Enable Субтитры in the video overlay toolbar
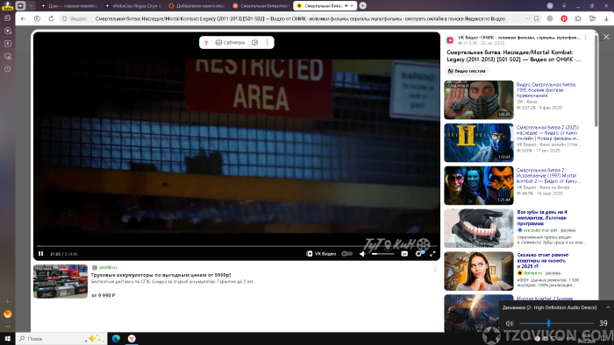614x345 pixels. pos(230,43)
